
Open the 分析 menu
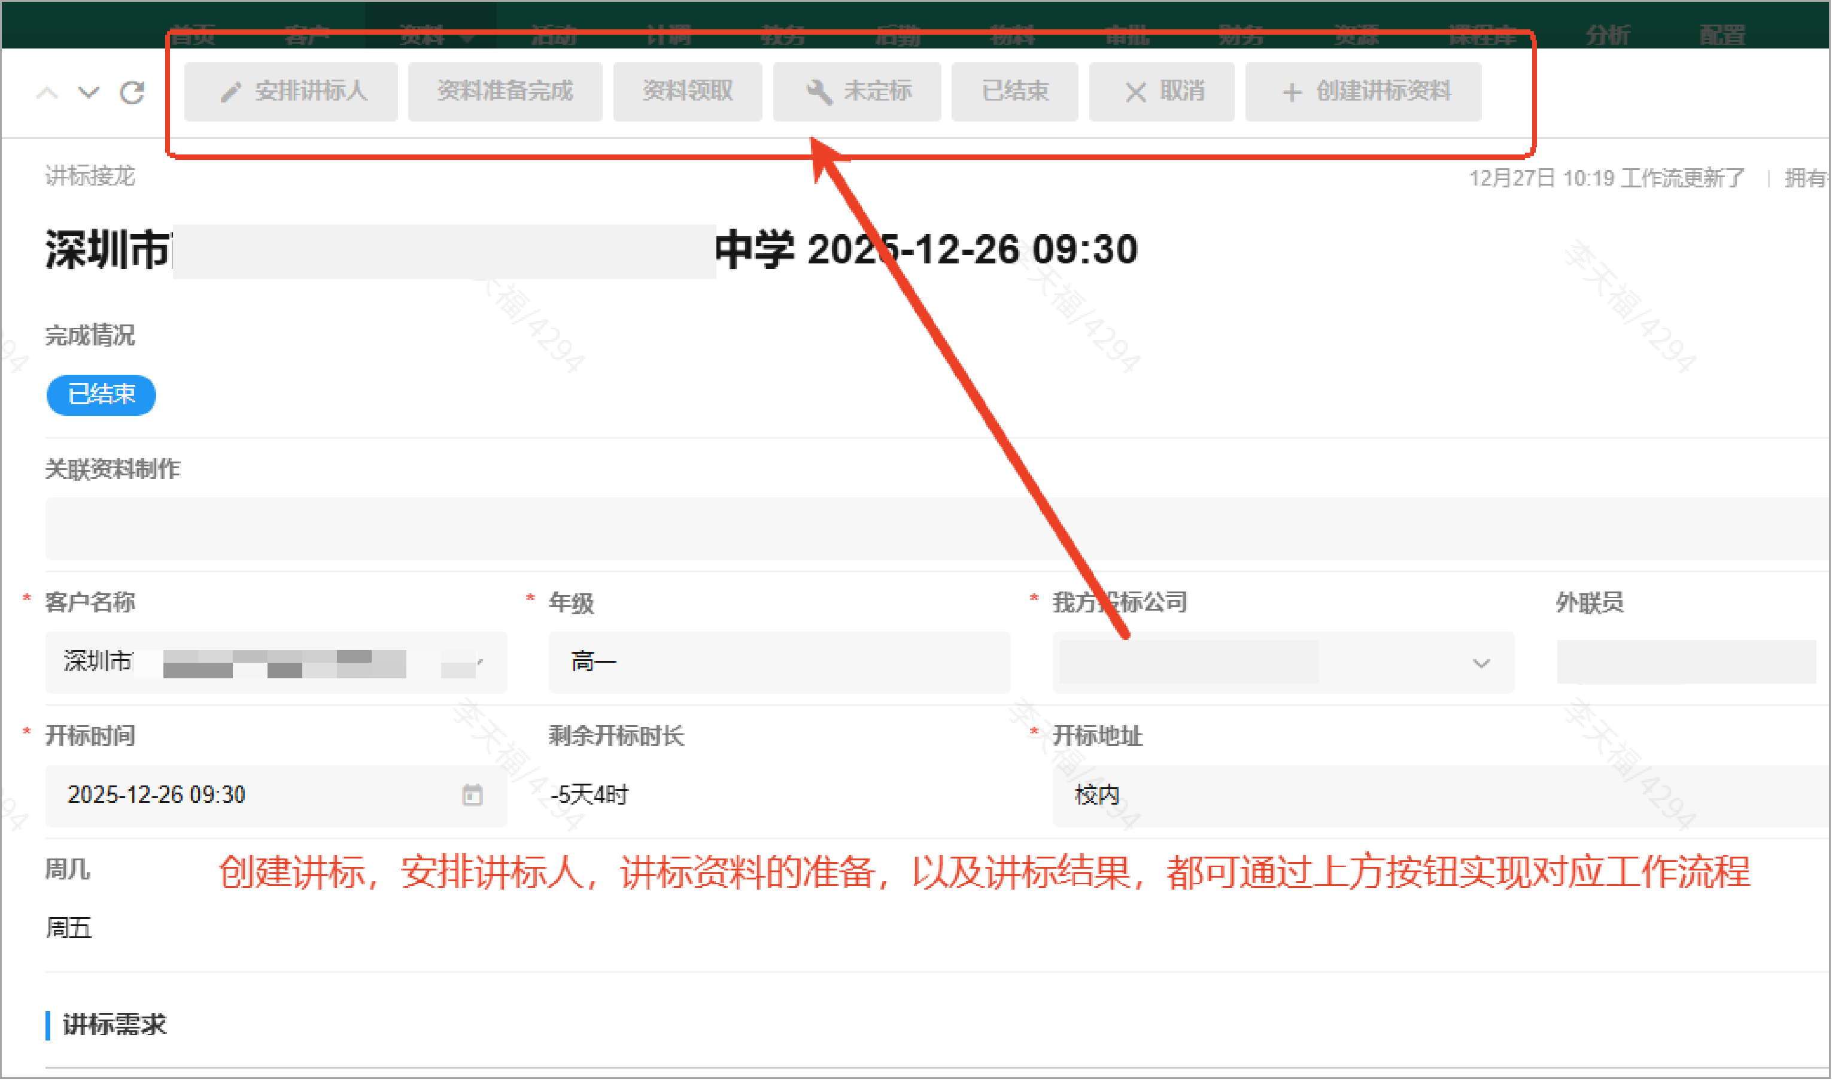point(1608,34)
